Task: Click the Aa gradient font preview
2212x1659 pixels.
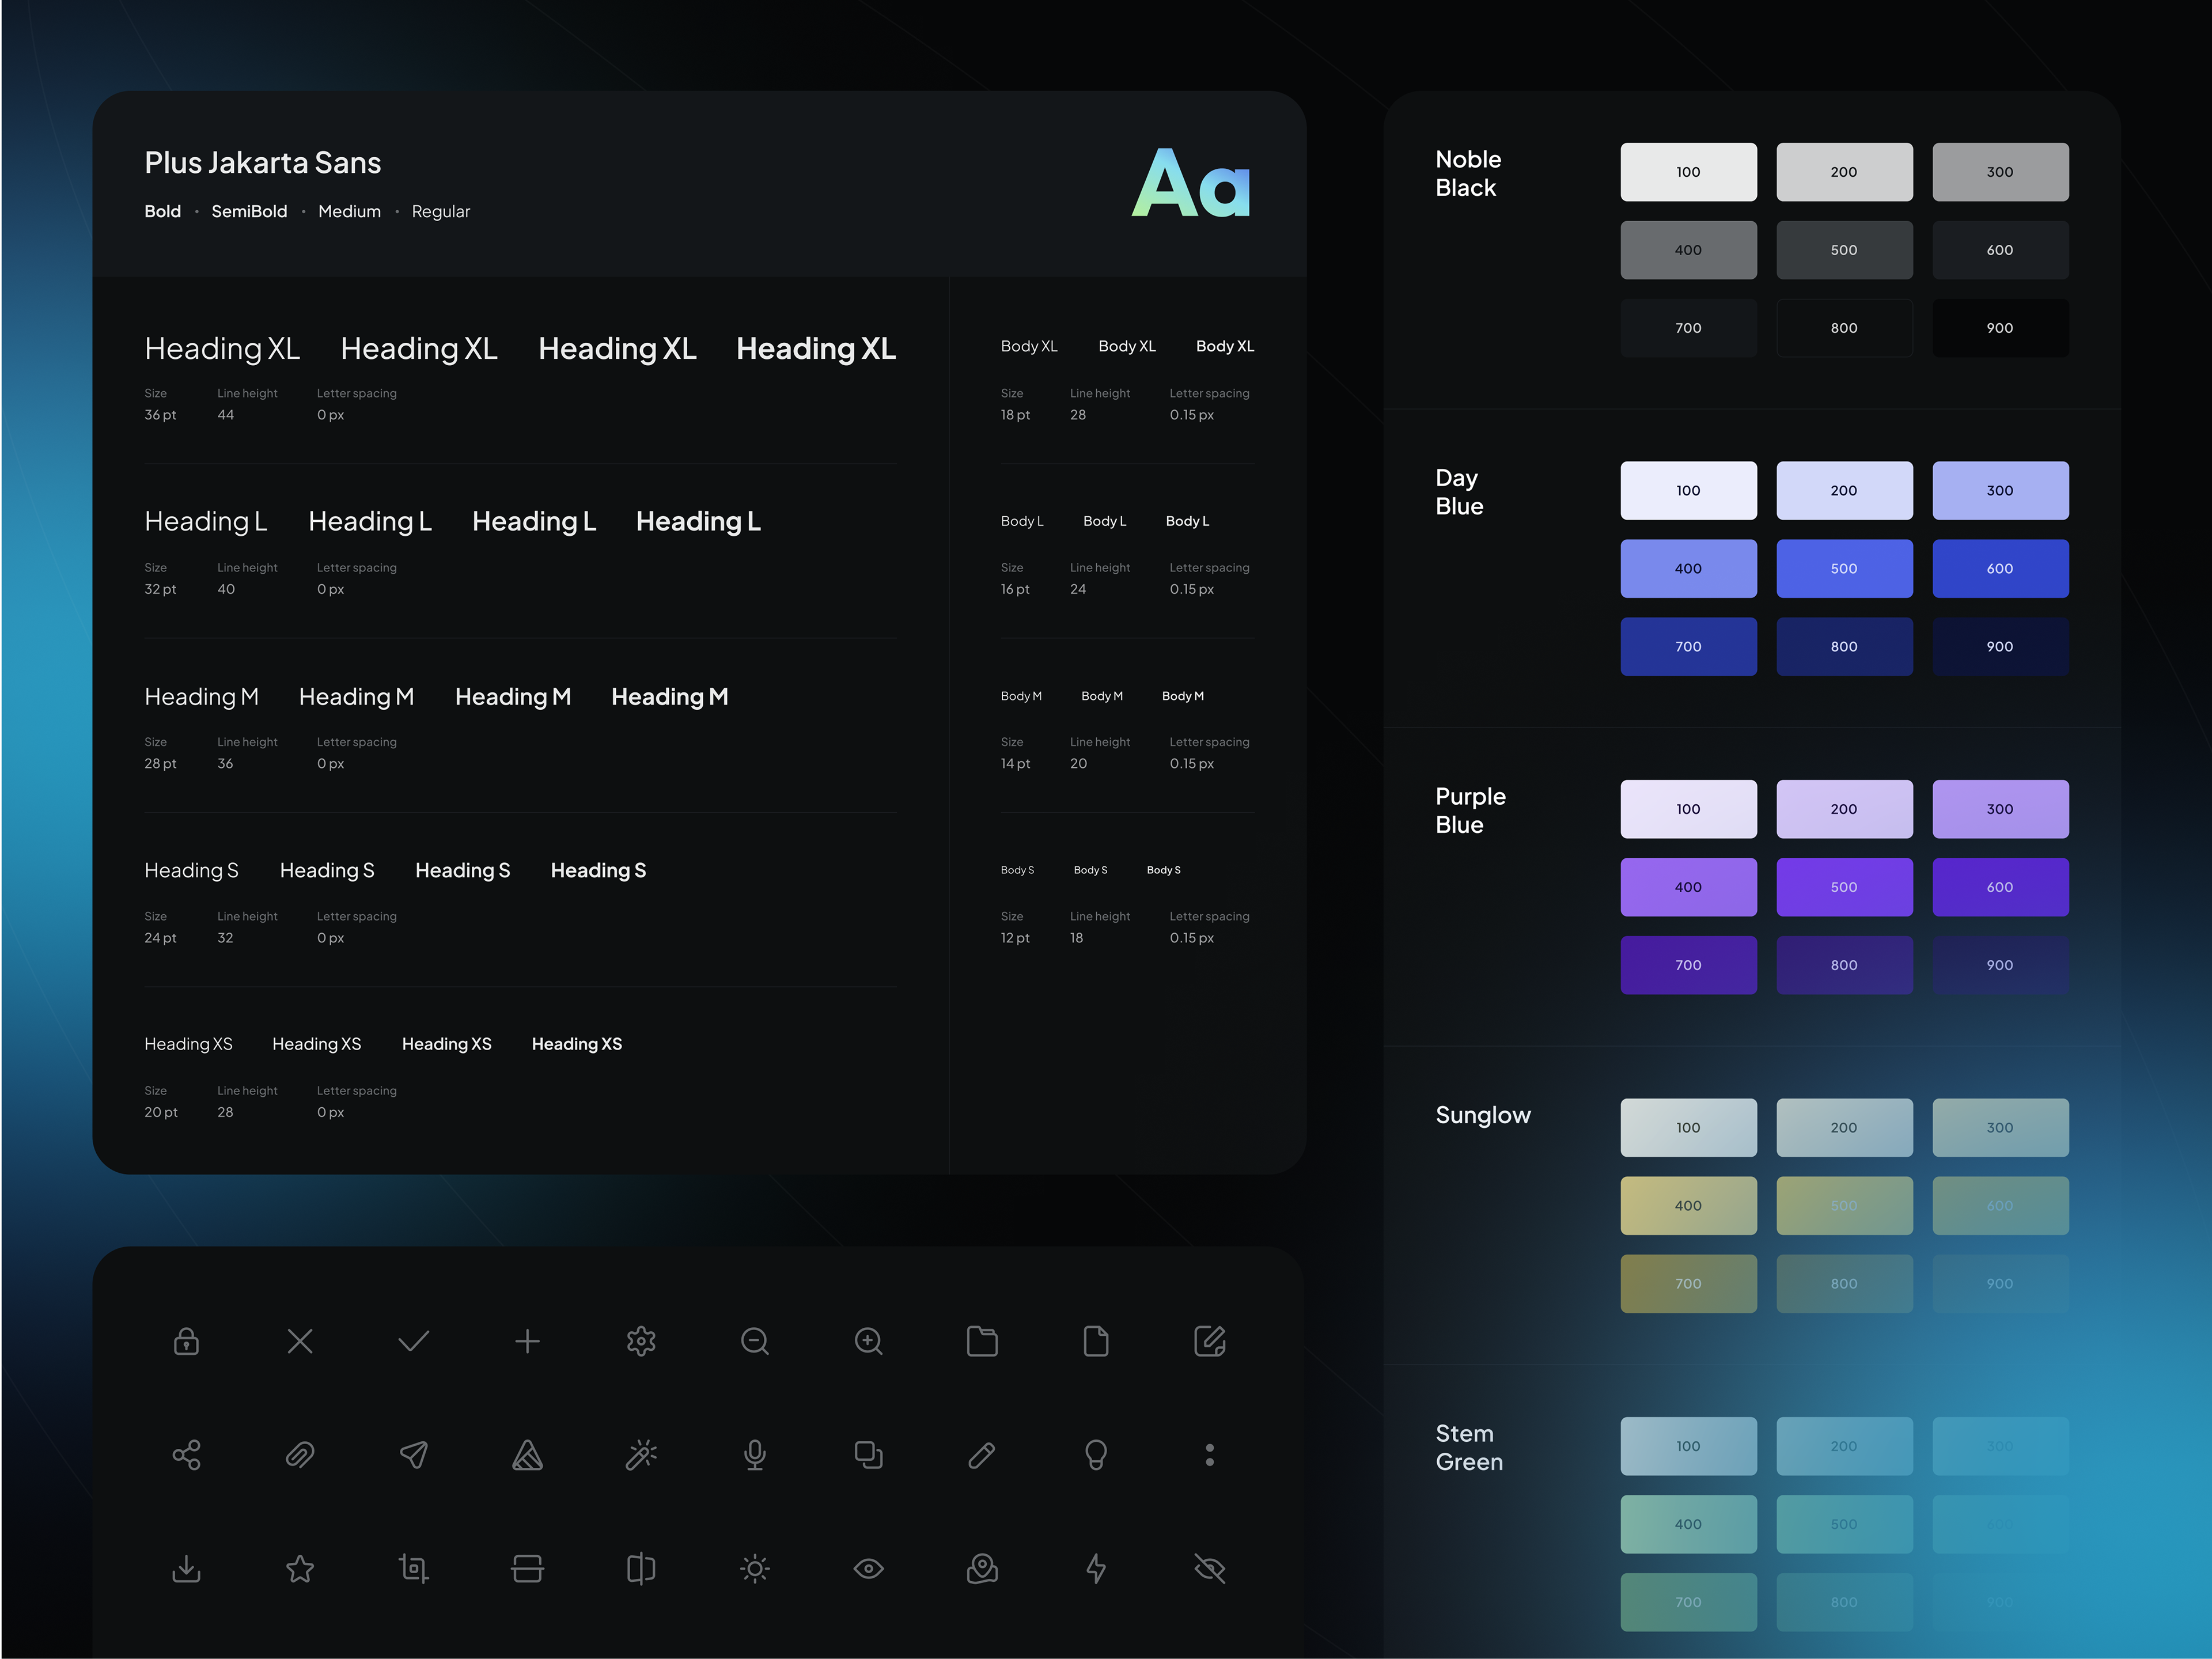Action: 1191,184
